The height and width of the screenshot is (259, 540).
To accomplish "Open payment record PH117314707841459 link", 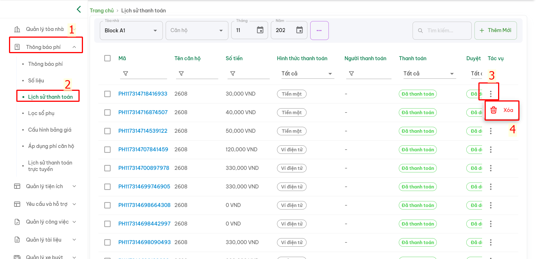I will click(143, 150).
